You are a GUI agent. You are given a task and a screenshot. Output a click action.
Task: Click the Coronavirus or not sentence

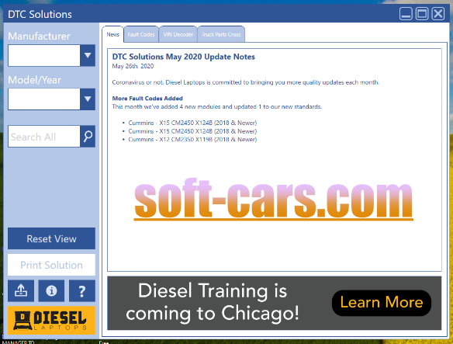click(x=246, y=82)
